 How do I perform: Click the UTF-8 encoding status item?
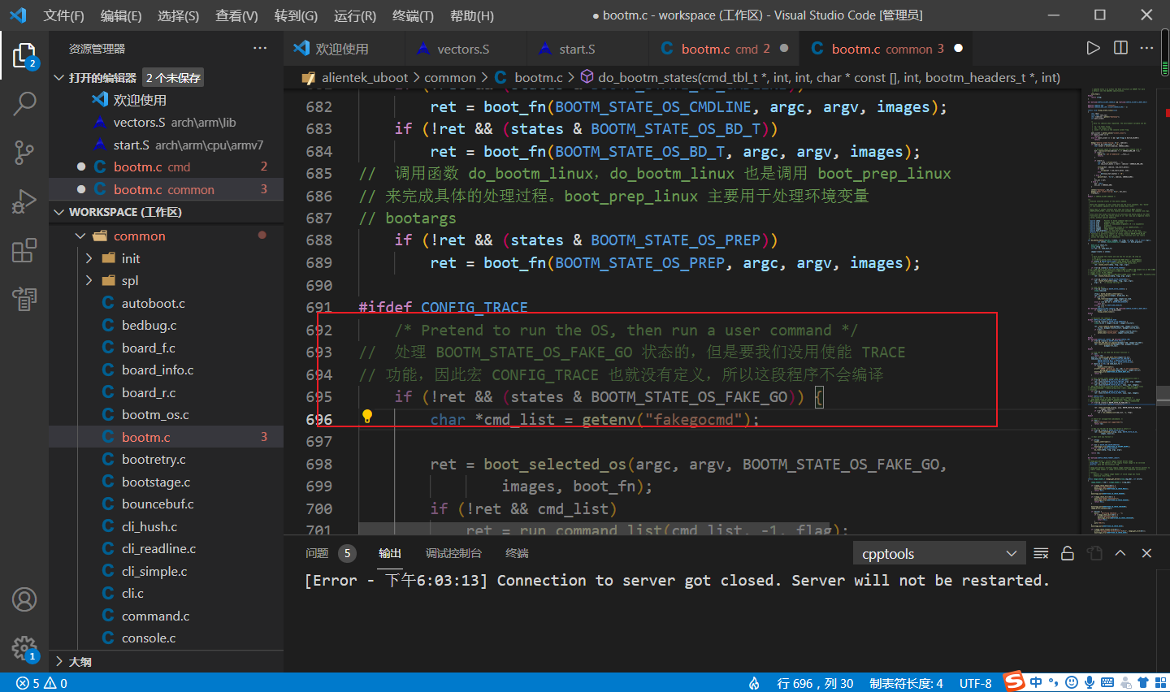coord(975,683)
